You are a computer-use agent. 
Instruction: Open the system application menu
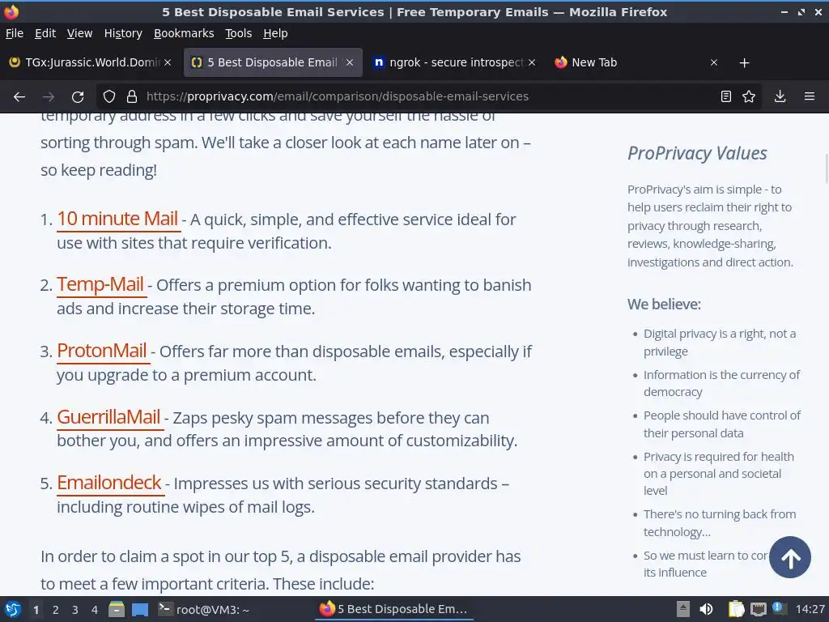(x=13, y=609)
